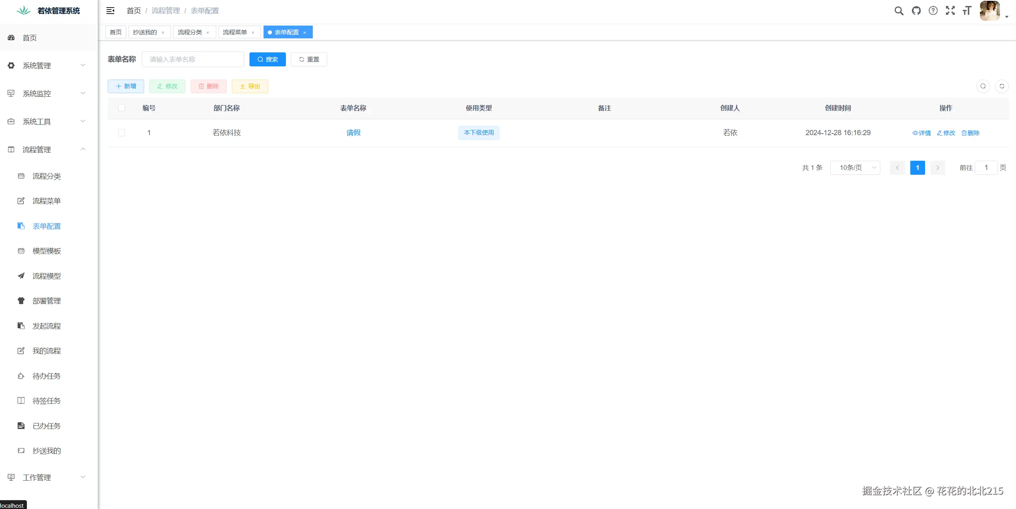Check the checkbox for row 1
Image resolution: width=1016 pixels, height=509 pixels.
click(121, 133)
